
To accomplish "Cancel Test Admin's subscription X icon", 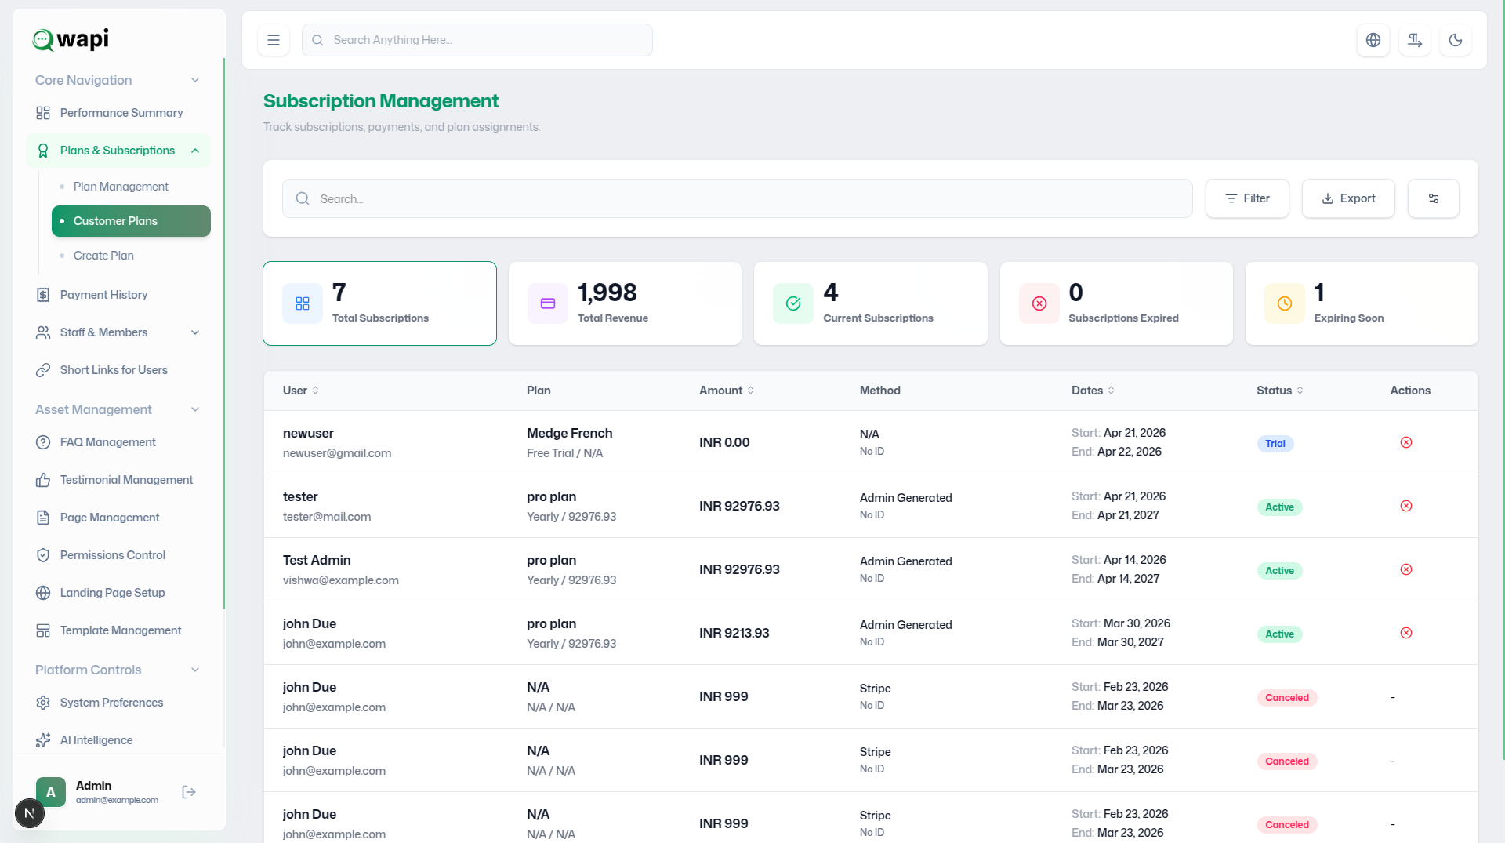I will (x=1406, y=569).
